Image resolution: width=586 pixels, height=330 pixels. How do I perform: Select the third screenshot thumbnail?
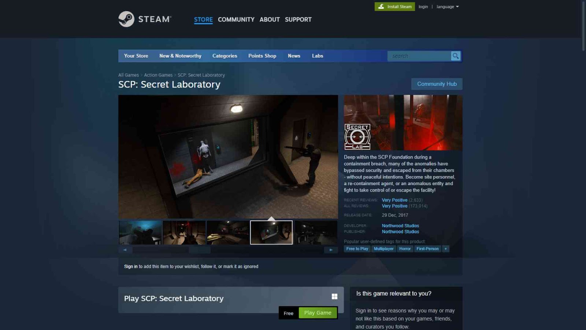coord(228,232)
